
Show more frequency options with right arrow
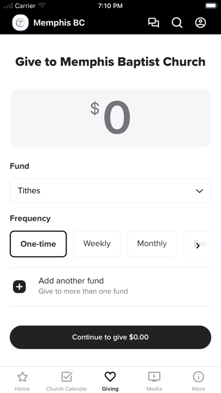click(x=198, y=246)
